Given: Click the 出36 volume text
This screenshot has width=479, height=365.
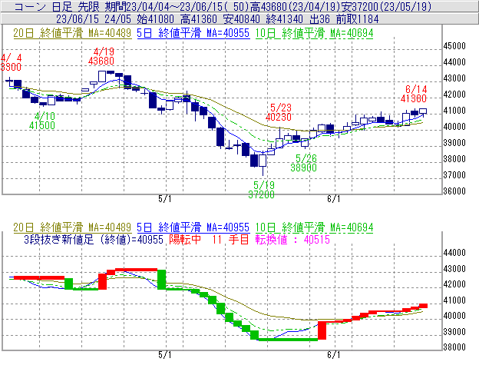Looking at the screenshot, I should pos(320,19).
